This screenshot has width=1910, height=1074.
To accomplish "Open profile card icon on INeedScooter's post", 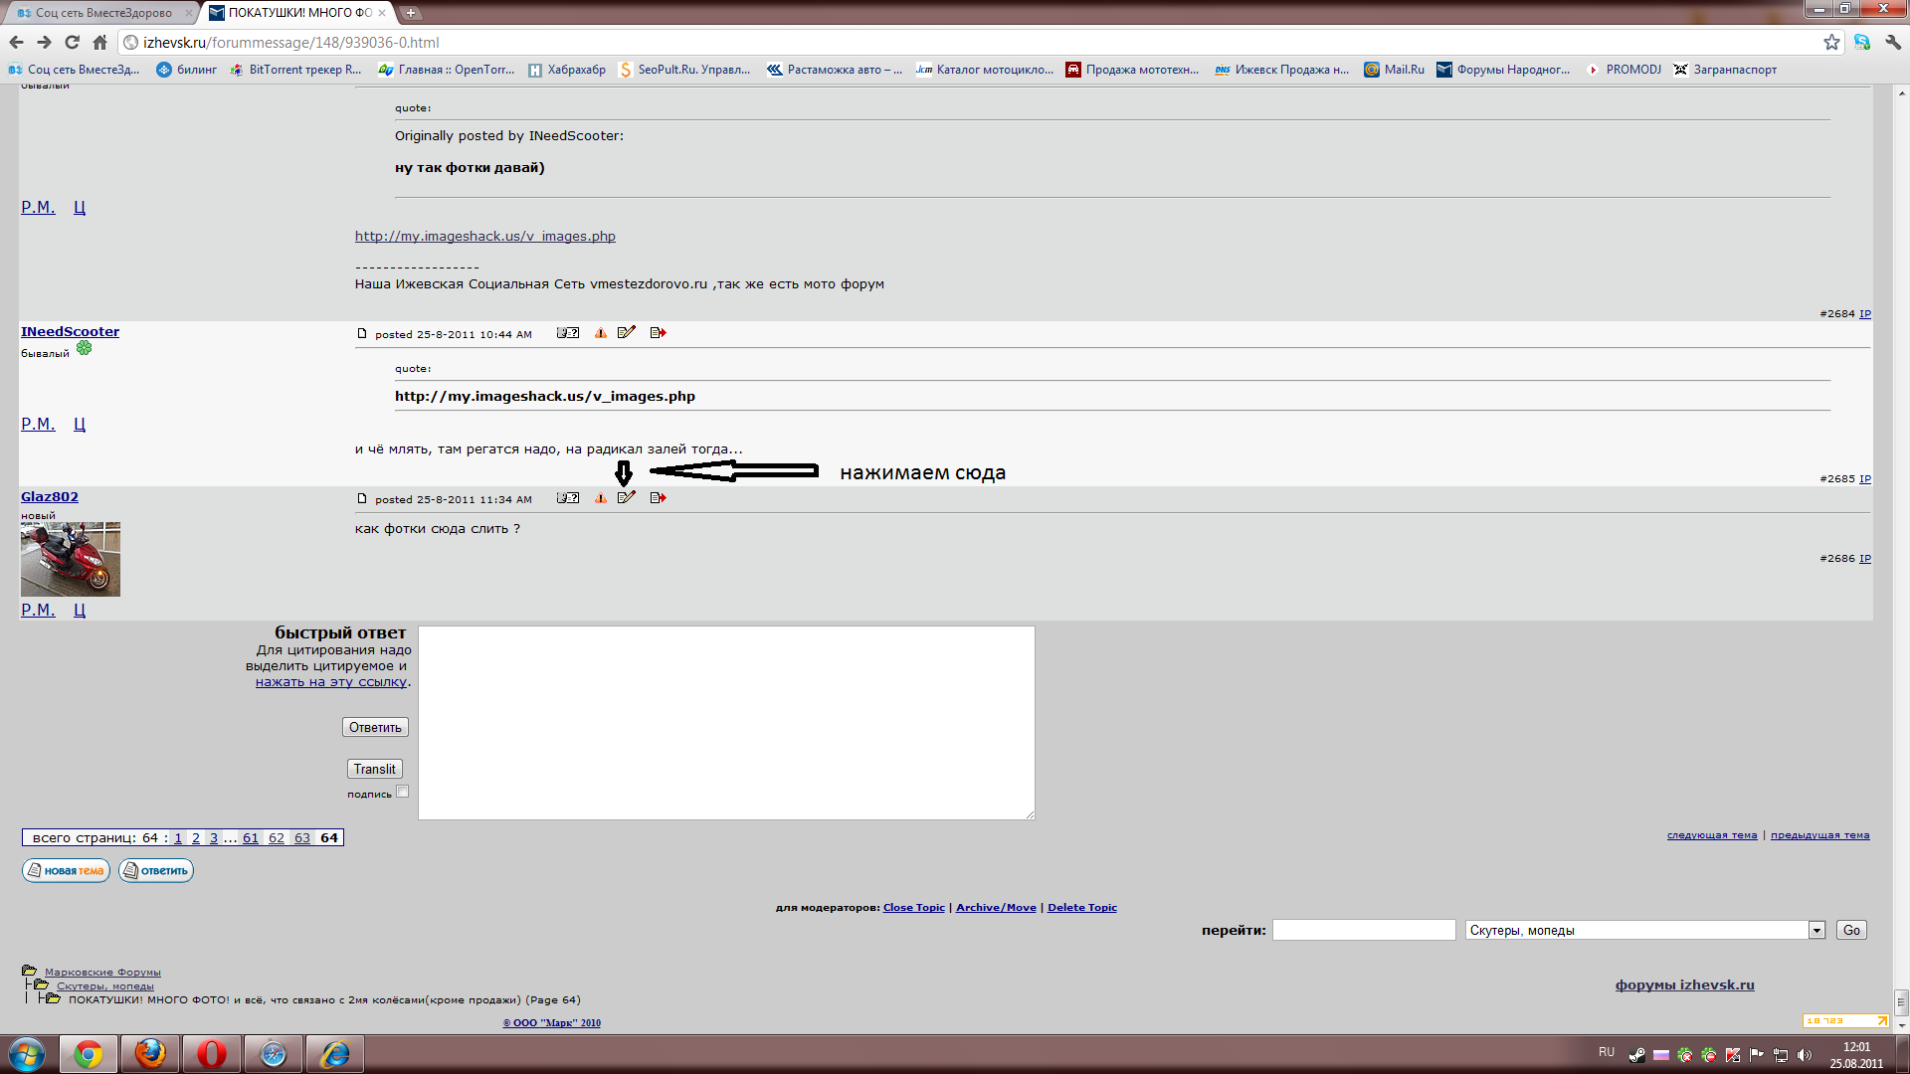I will [x=567, y=333].
